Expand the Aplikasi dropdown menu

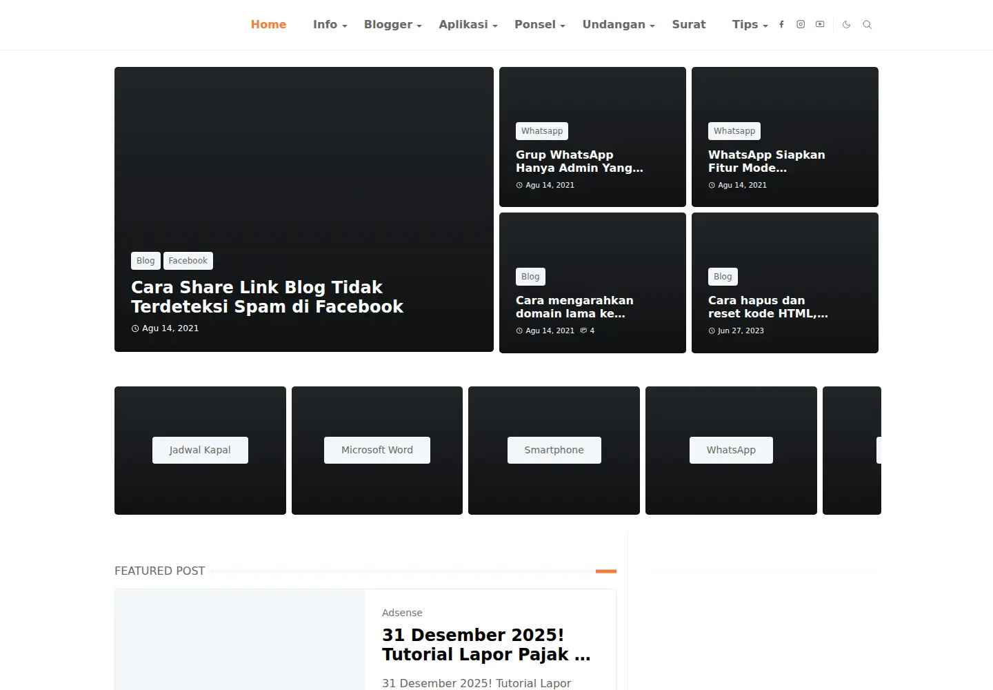(468, 24)
